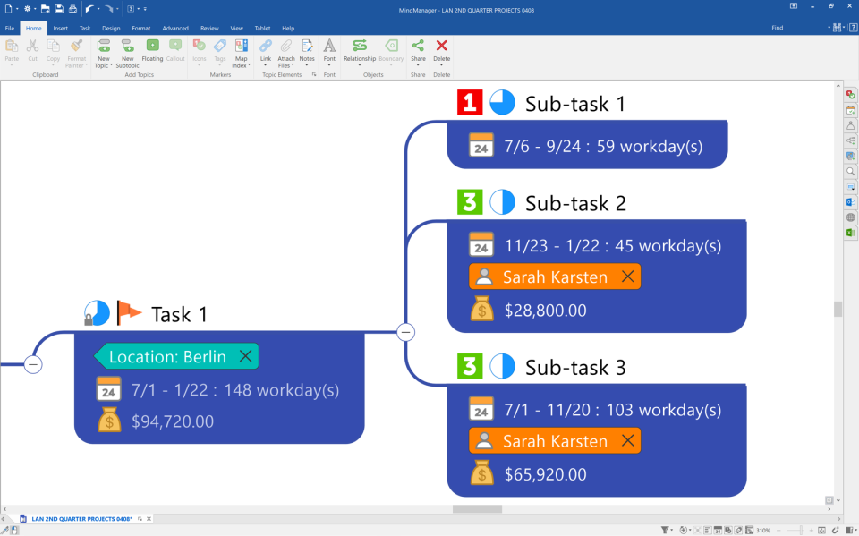The image size is (859, 536).
Task: Collapse the subtopics of Task 1
Action: [x=406, y=331]
